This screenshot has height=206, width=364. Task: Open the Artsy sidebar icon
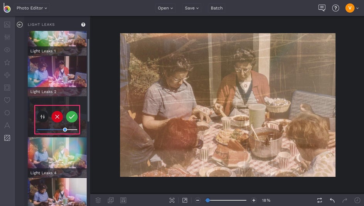coord(7,75)
